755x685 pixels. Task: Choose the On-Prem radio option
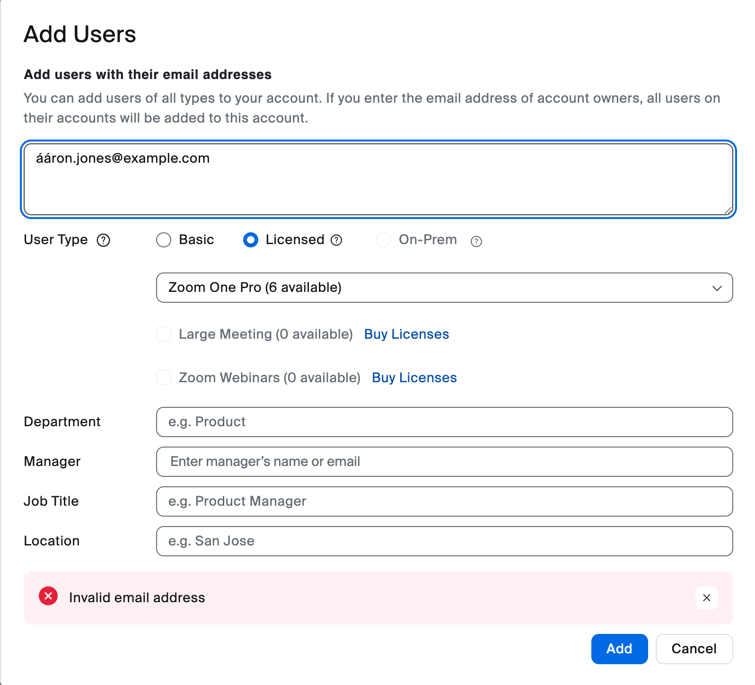(384, 240)
